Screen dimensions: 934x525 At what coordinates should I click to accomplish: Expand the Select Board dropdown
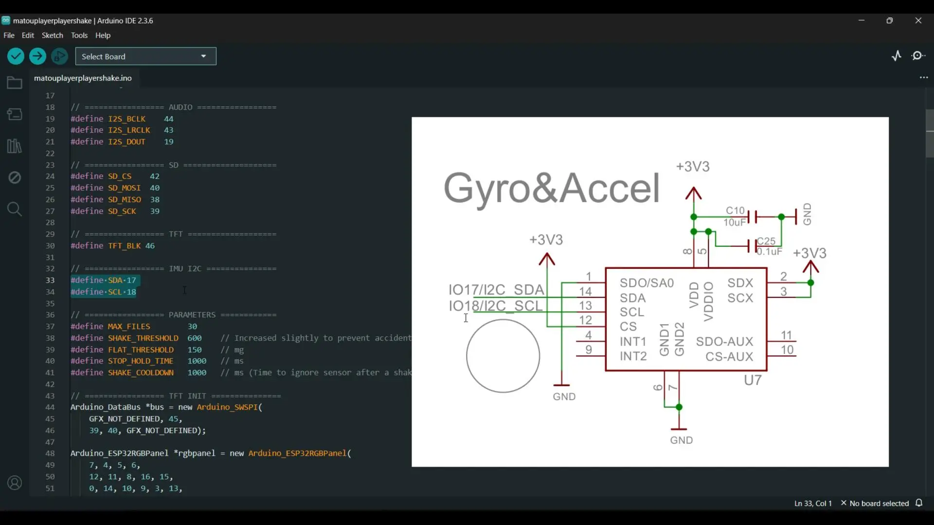click(145, 56)
